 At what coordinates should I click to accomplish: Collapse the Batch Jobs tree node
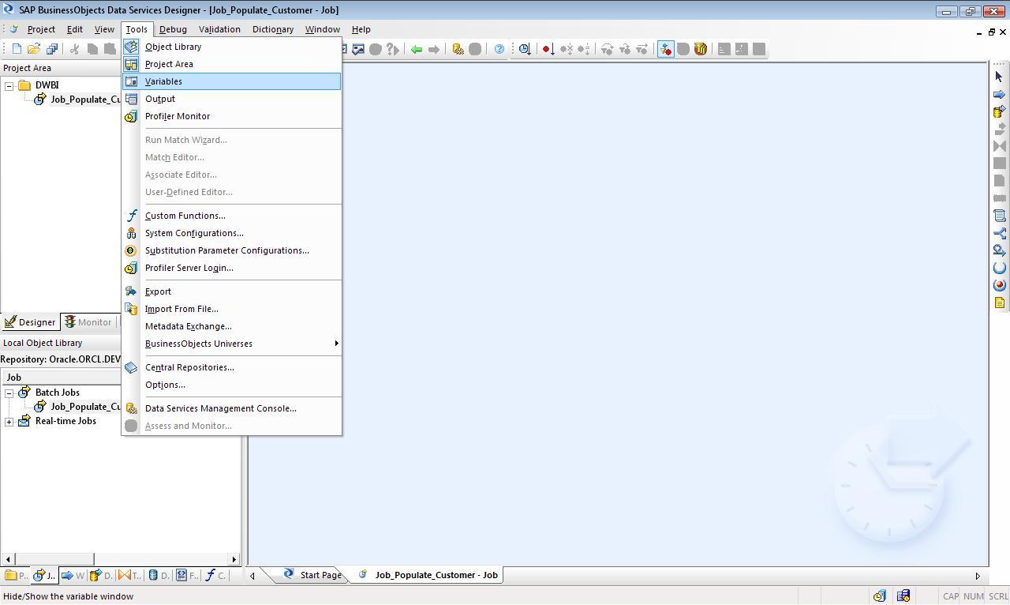(9, 393)
